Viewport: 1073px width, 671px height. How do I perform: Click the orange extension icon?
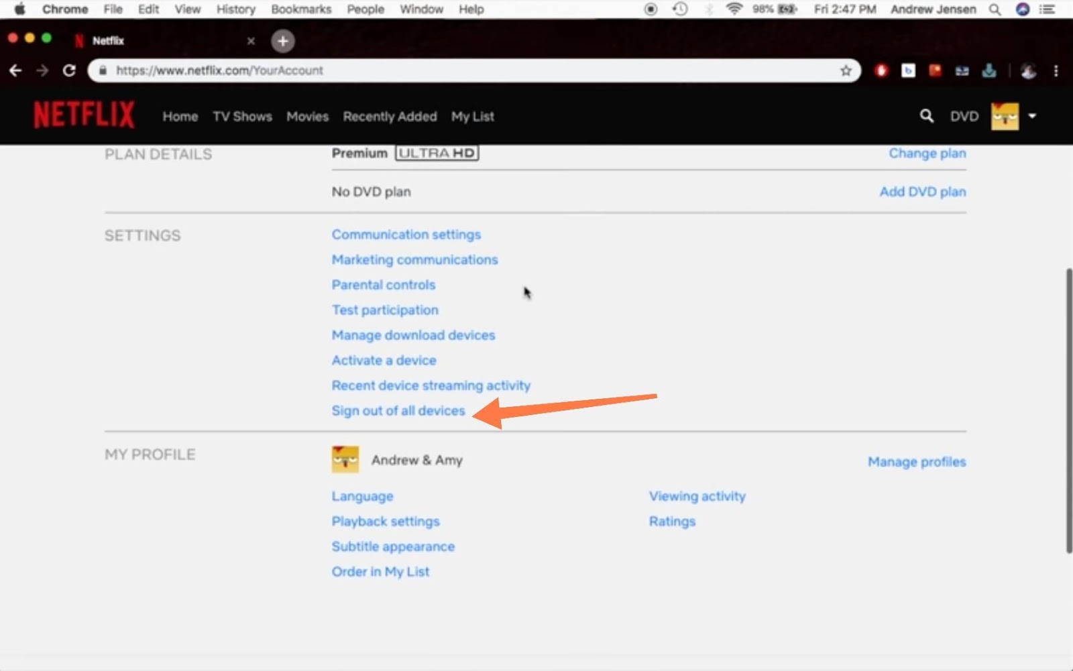[x=935, y=70]
